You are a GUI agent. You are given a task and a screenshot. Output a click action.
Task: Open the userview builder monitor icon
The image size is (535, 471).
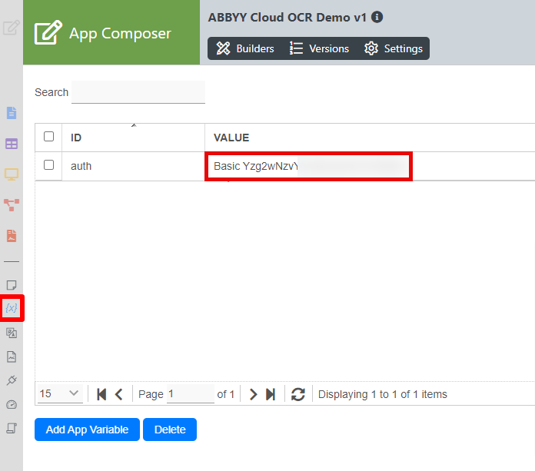click(12, 174)
